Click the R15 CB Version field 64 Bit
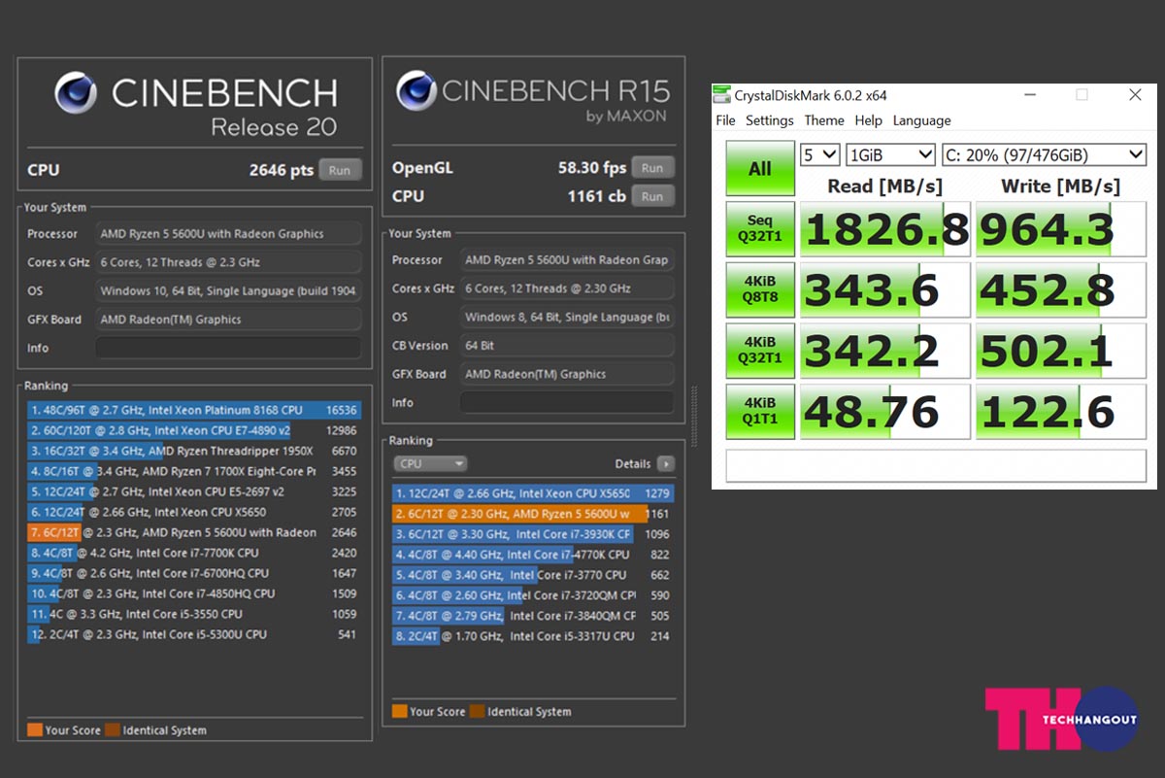Screen dimensions: 1165x778 (x=567, y=346)
